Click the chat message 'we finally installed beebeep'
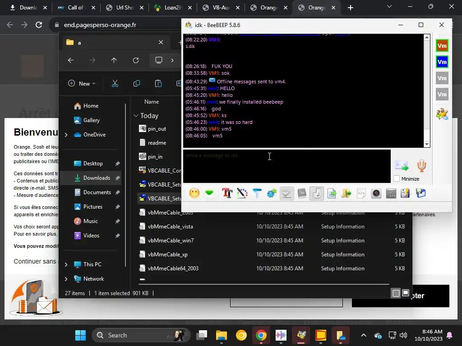The width and height of the screenshot is (462, 346). pos(251,102)
